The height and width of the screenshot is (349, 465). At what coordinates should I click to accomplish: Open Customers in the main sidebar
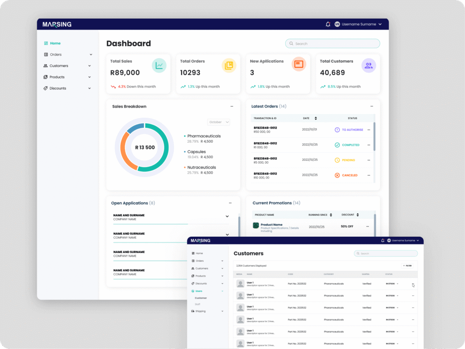tap(59, 66)
